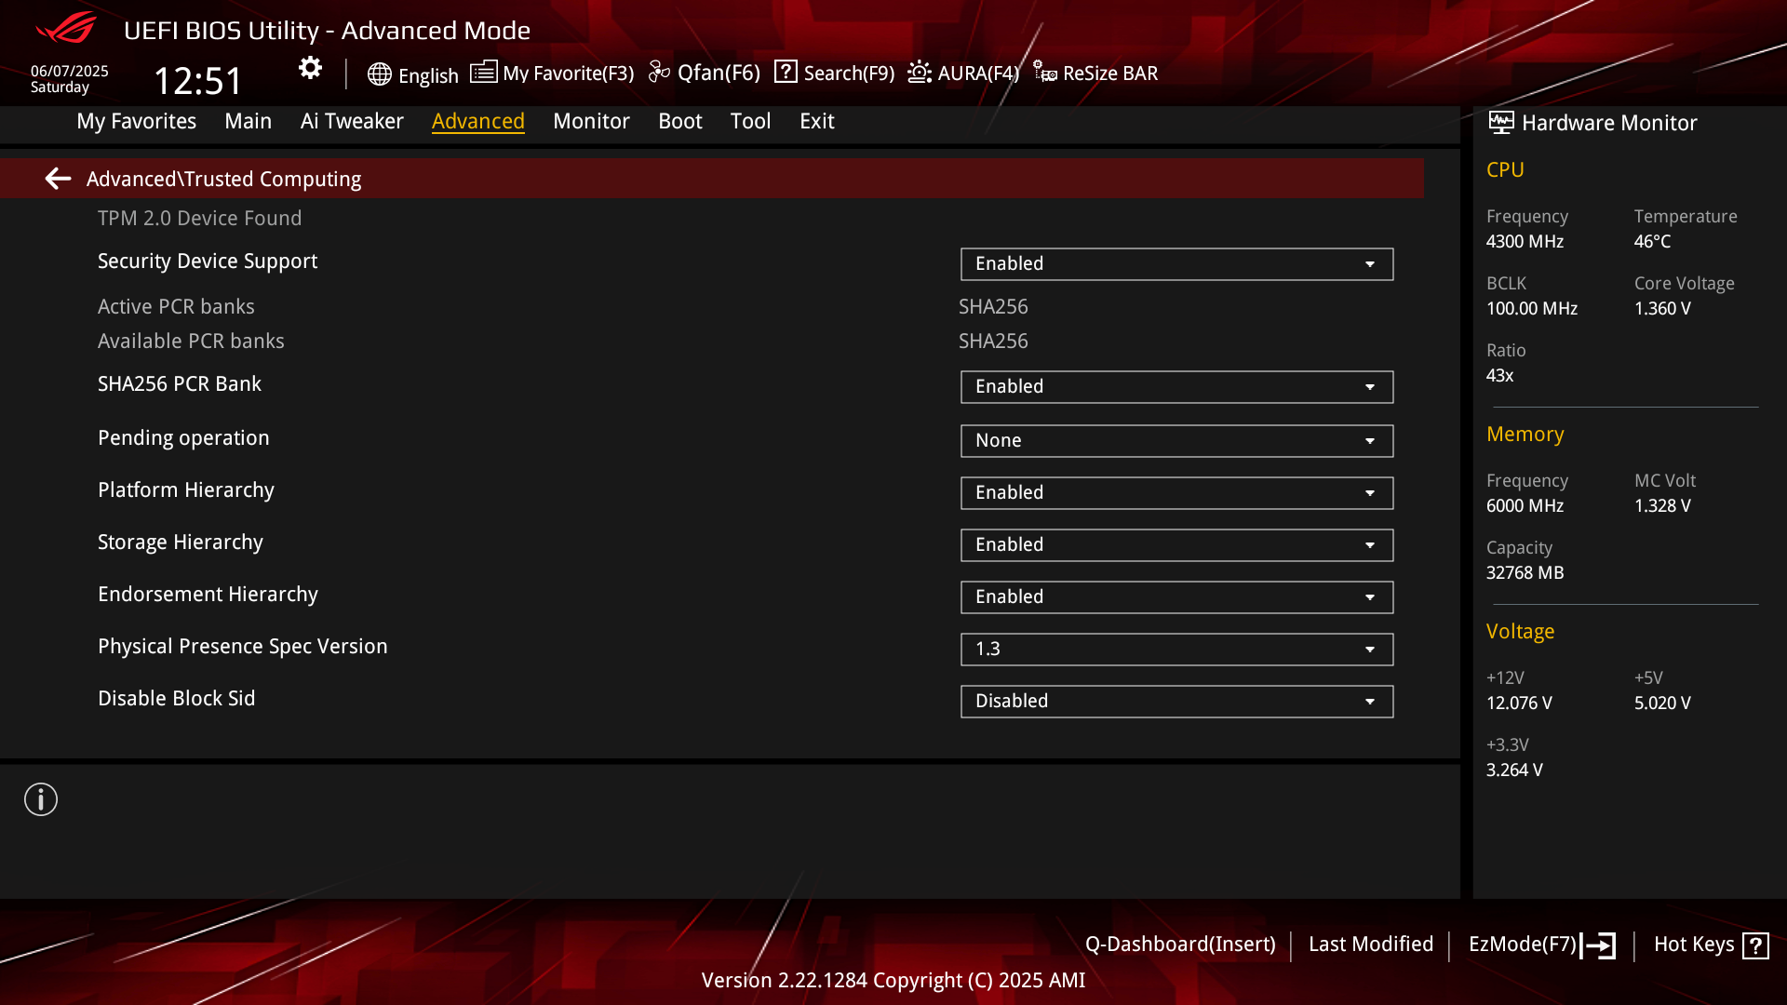Screen dimensions: 1787x1005
Task: Open Qfan control fan icon
Action: click(659, 73)
